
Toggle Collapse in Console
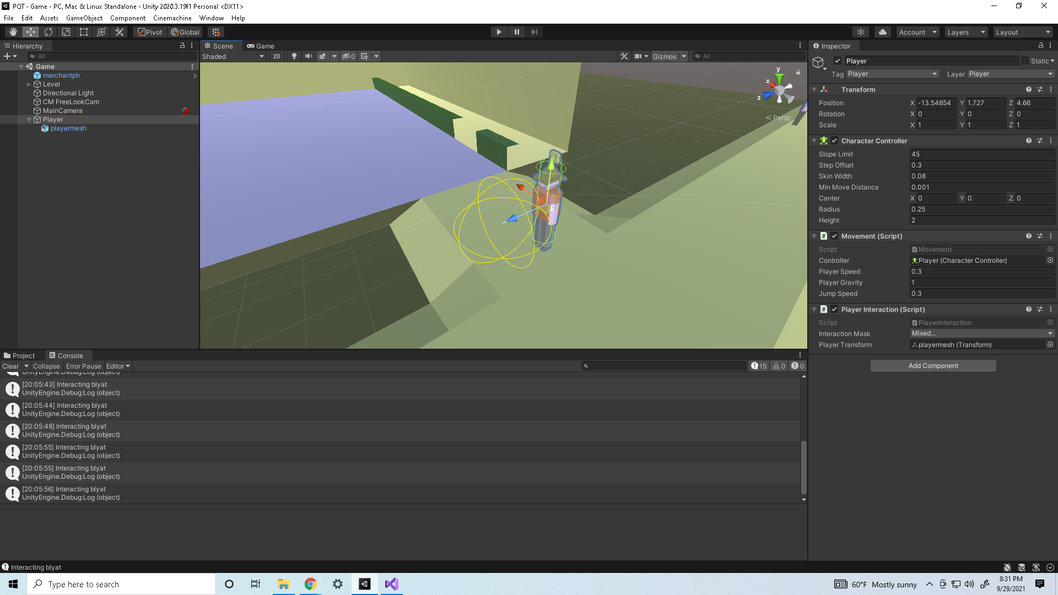pyautogui.click(x=46, y=366)
